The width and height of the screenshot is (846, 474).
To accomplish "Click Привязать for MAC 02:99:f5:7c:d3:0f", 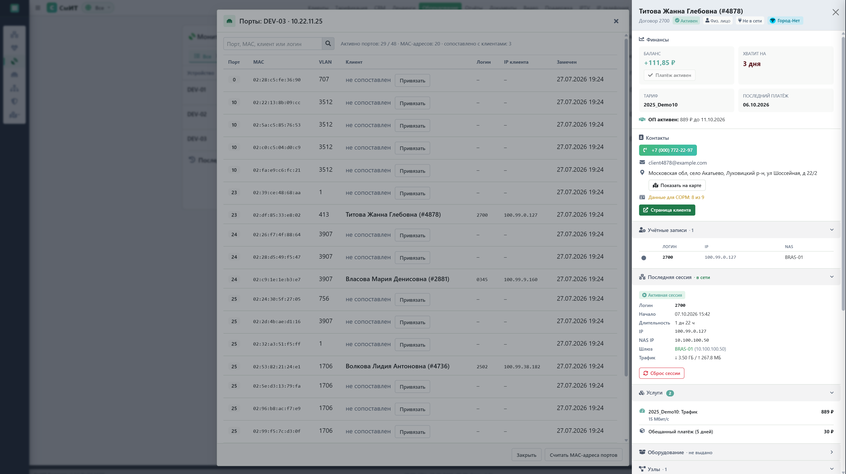I will [x=412, y=432].
